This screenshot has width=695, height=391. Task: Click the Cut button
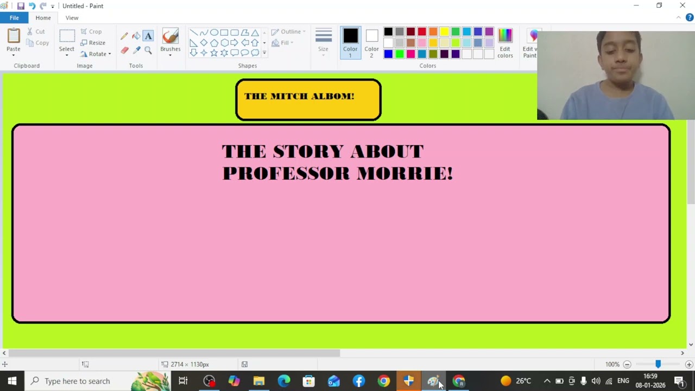(x=36, y=31)
